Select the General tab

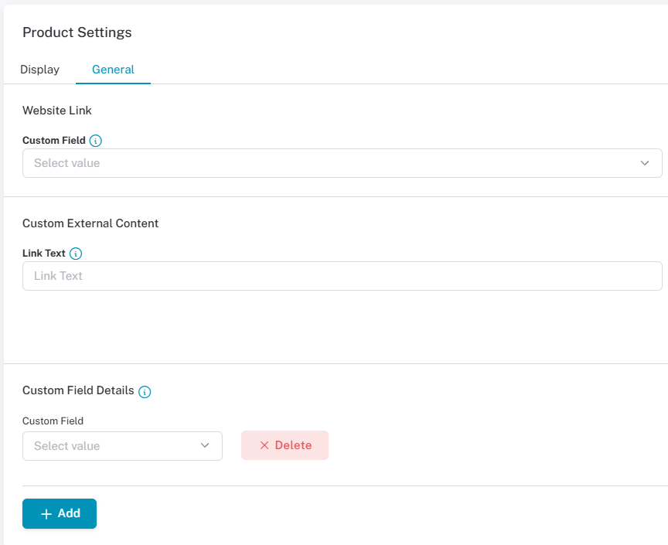click(113, 70)
